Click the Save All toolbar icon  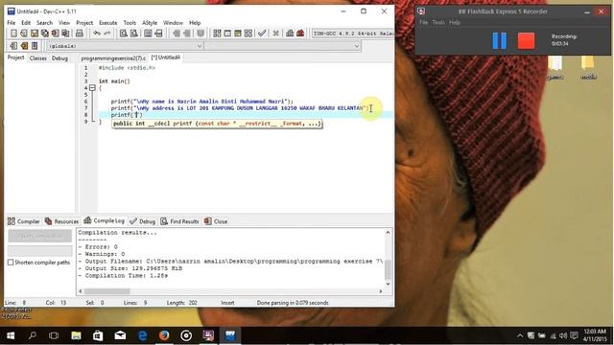pos(45,34)
